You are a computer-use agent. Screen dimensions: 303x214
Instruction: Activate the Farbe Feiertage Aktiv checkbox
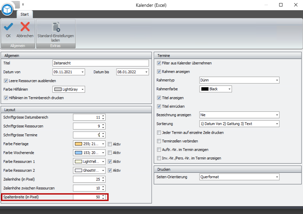(110, 144)
